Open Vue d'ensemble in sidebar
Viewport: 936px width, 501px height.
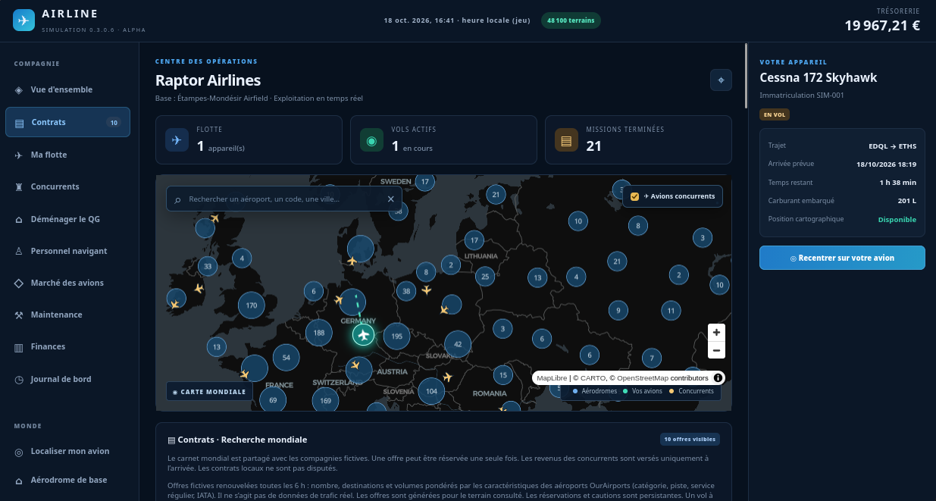pos(67,89)
